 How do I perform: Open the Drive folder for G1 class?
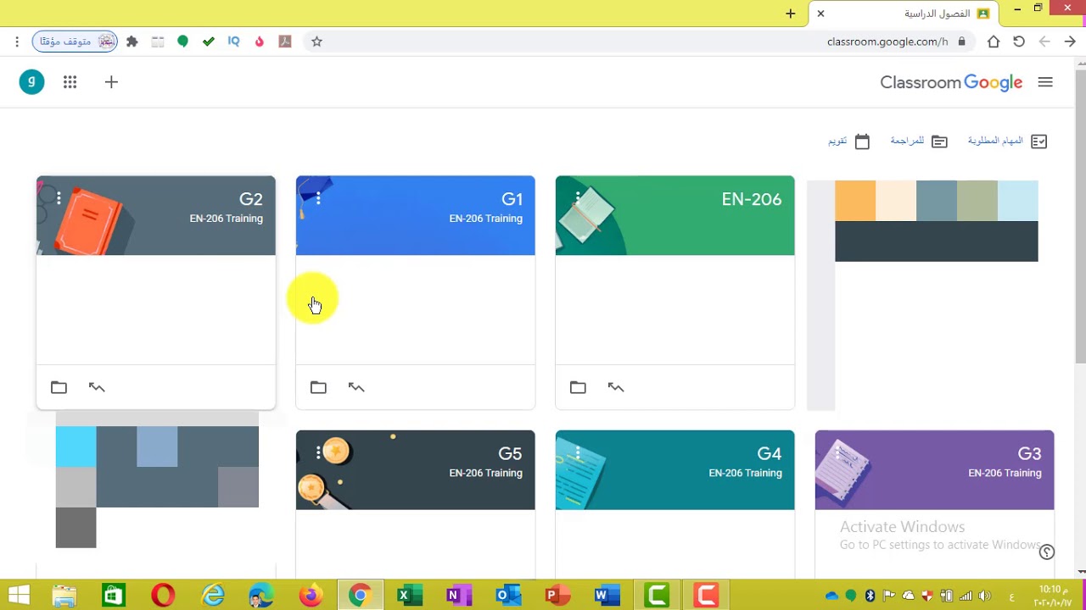[x=318, y=387]
